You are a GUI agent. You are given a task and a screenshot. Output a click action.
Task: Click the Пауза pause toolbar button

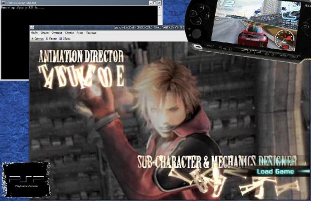(51, 39)
